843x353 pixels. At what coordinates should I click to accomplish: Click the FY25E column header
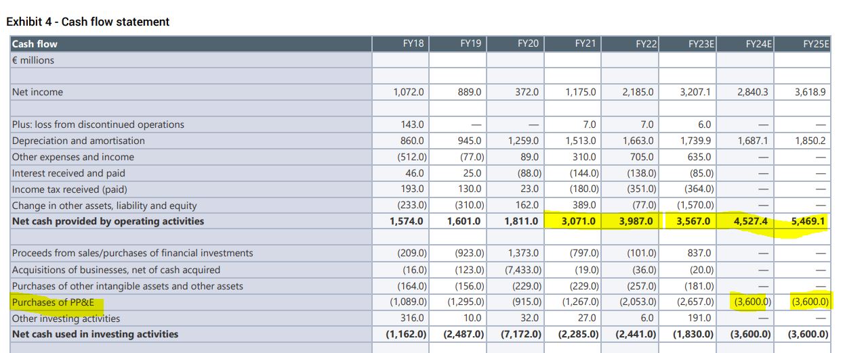click(x=816, y=44)
